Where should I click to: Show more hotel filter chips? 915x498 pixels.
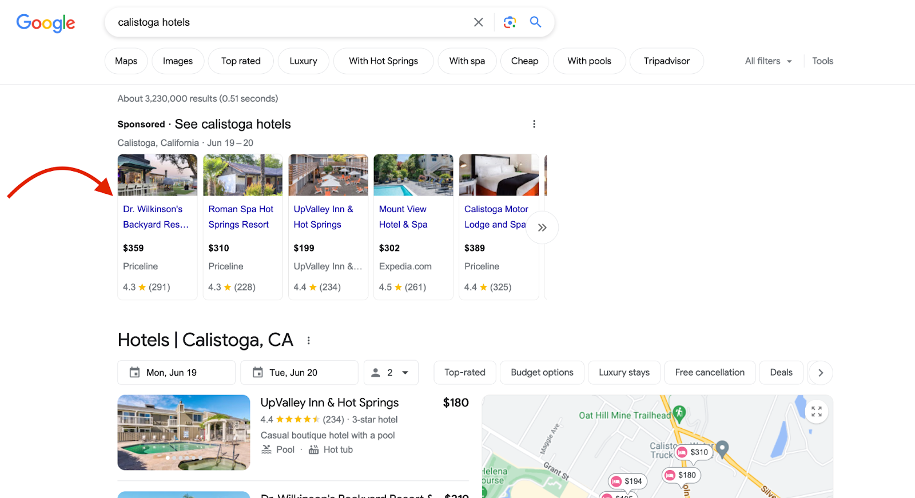pyautogui.click(x=821, y=373)
